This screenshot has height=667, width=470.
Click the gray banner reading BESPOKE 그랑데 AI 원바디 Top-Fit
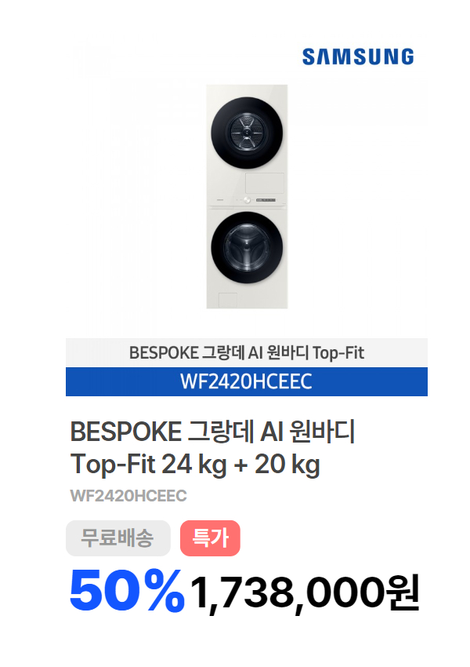(x=247, y=352)
